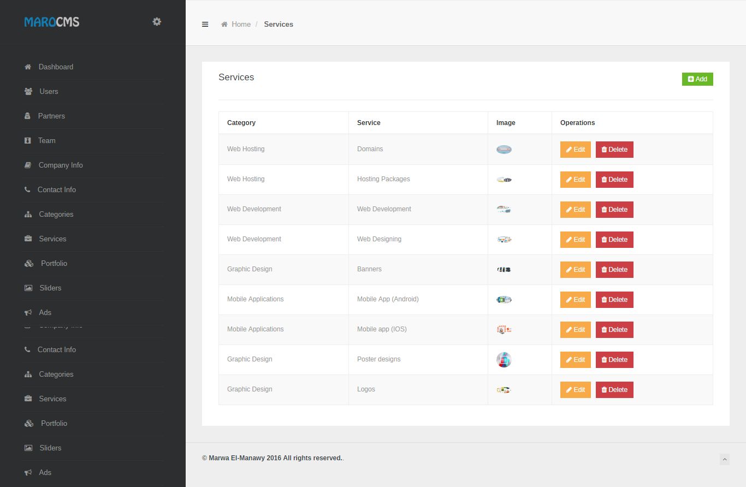Click the Users group icon in sidebar

point(28,91)
